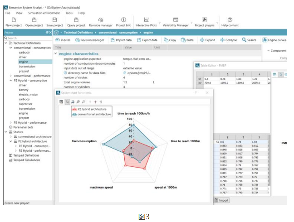
Task: Toggle P2 hybrid architecture legend entry
Action: coord(91,109)
